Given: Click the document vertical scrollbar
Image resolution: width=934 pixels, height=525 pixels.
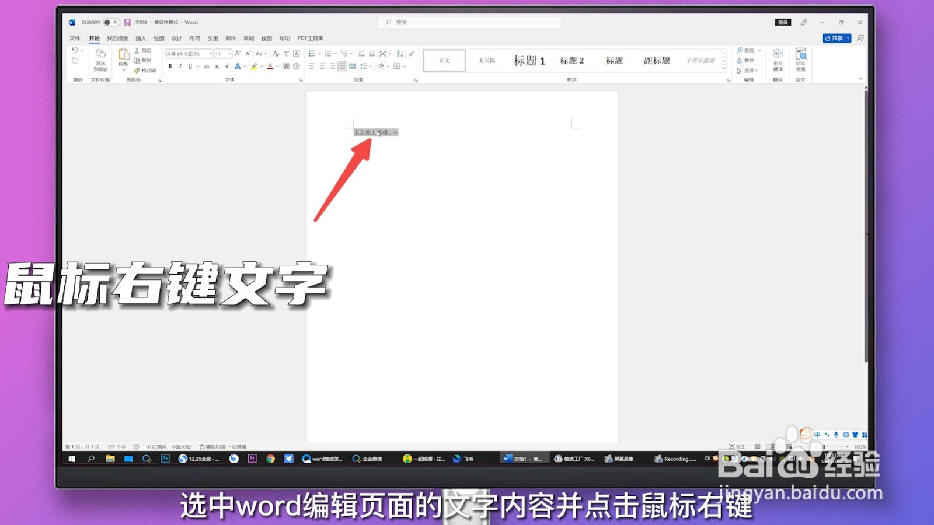Looking at the screenshot, I should coord(866,226).
